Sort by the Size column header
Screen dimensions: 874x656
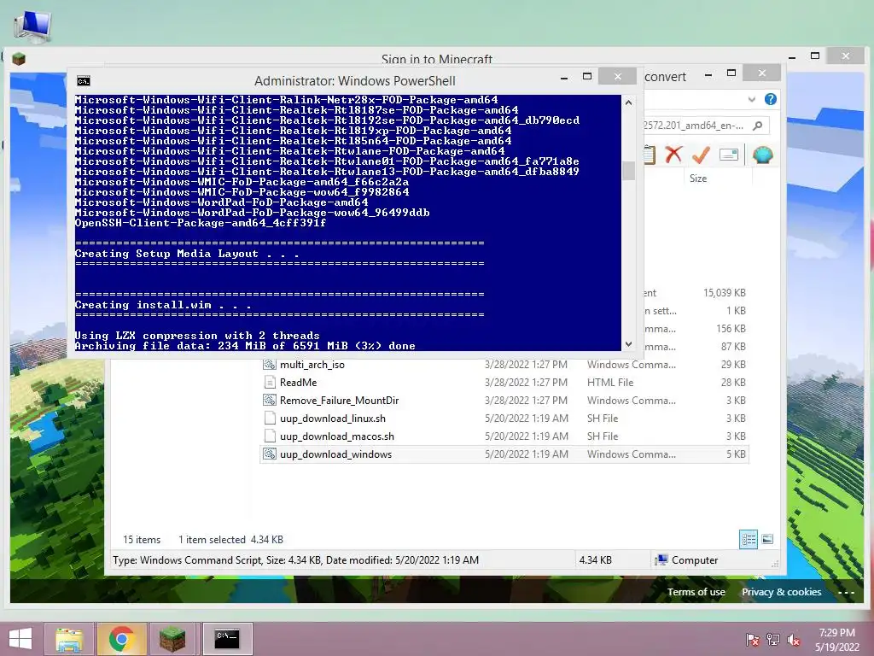[x=698, y=179]
